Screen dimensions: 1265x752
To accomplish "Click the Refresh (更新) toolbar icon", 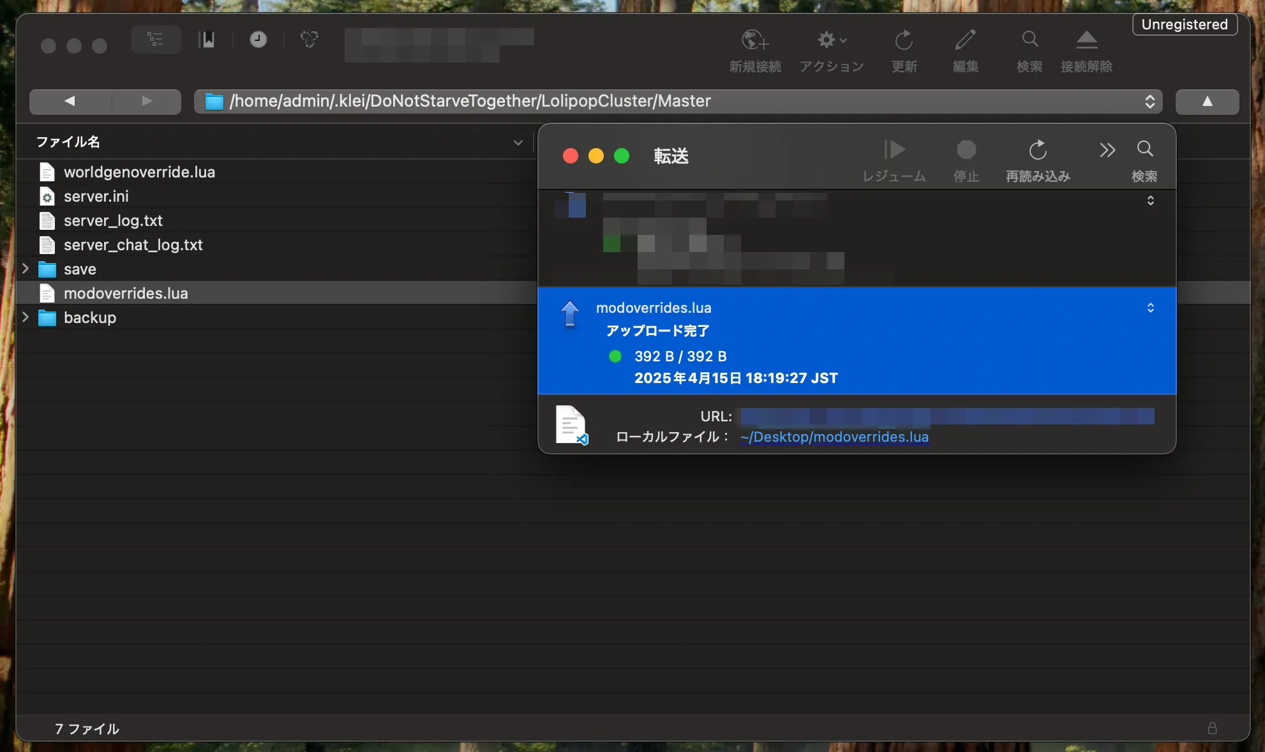I will [904, 40].
